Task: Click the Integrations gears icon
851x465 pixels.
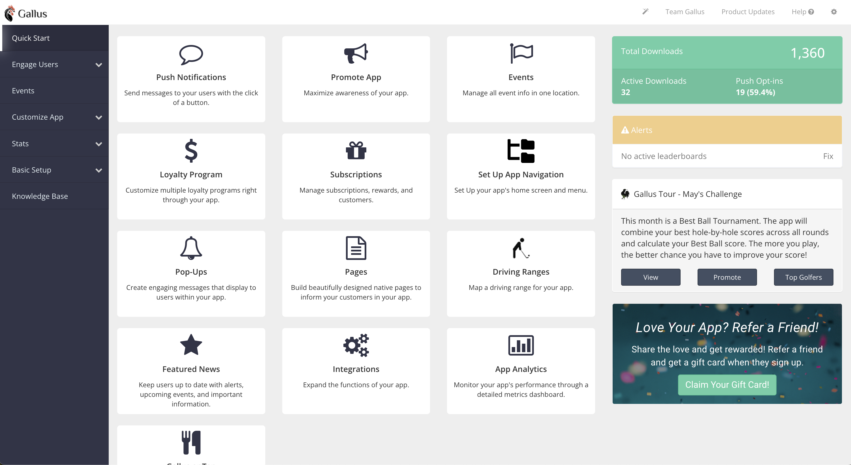Action: (x=356, y=345)
